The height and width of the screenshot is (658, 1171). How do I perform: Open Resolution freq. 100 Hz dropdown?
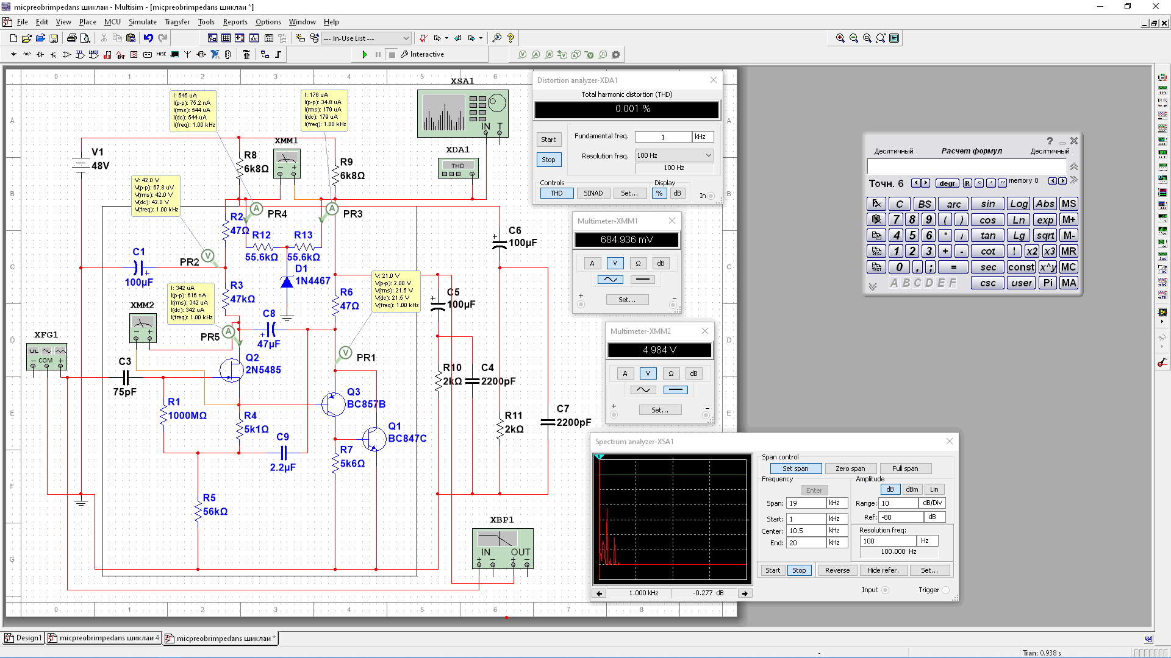[674, 156]
